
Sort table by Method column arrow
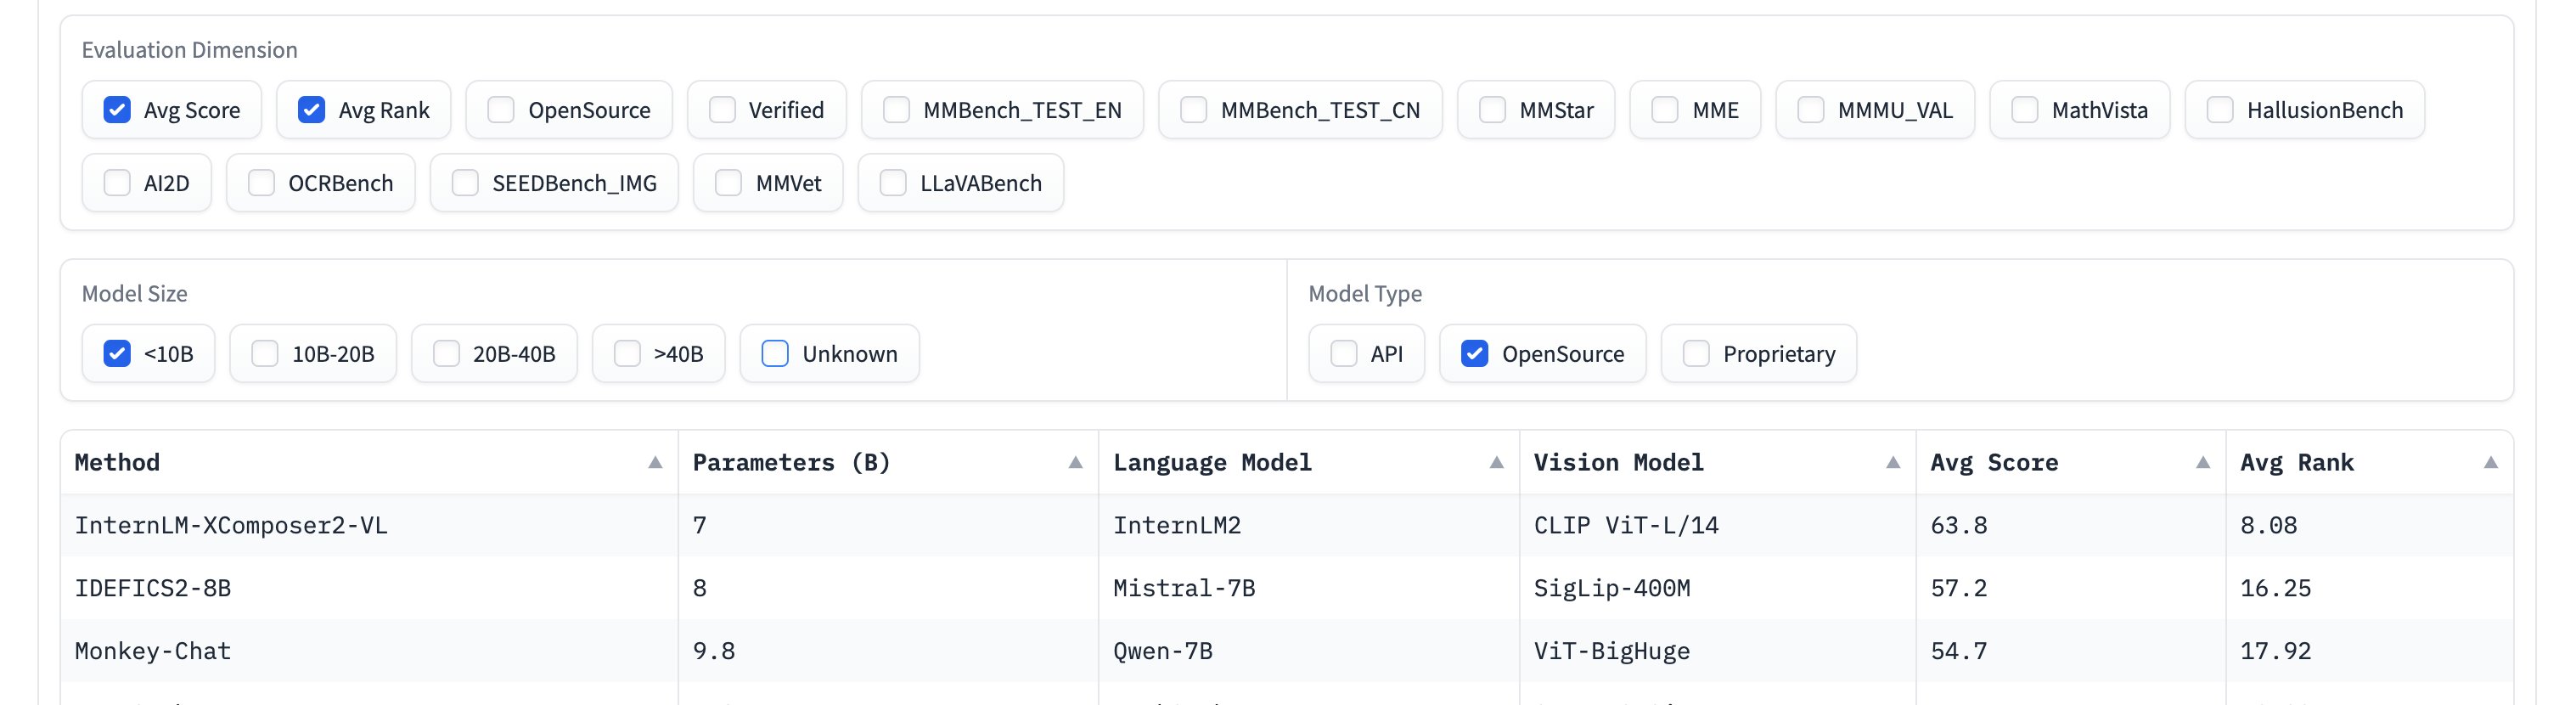pyautogui.click(x=655, y=462)
